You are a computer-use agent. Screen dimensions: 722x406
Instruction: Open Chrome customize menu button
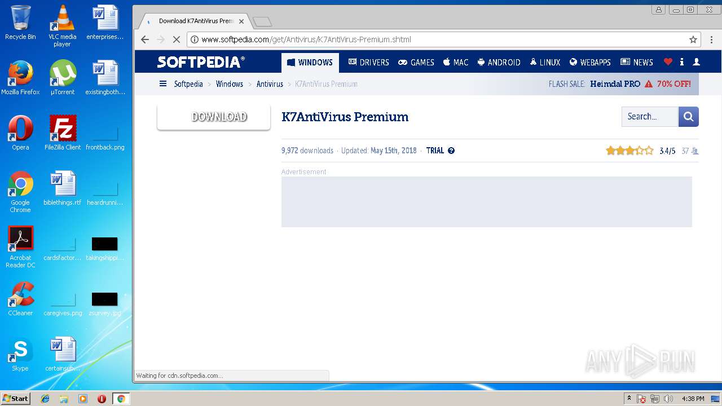point(712,39)
